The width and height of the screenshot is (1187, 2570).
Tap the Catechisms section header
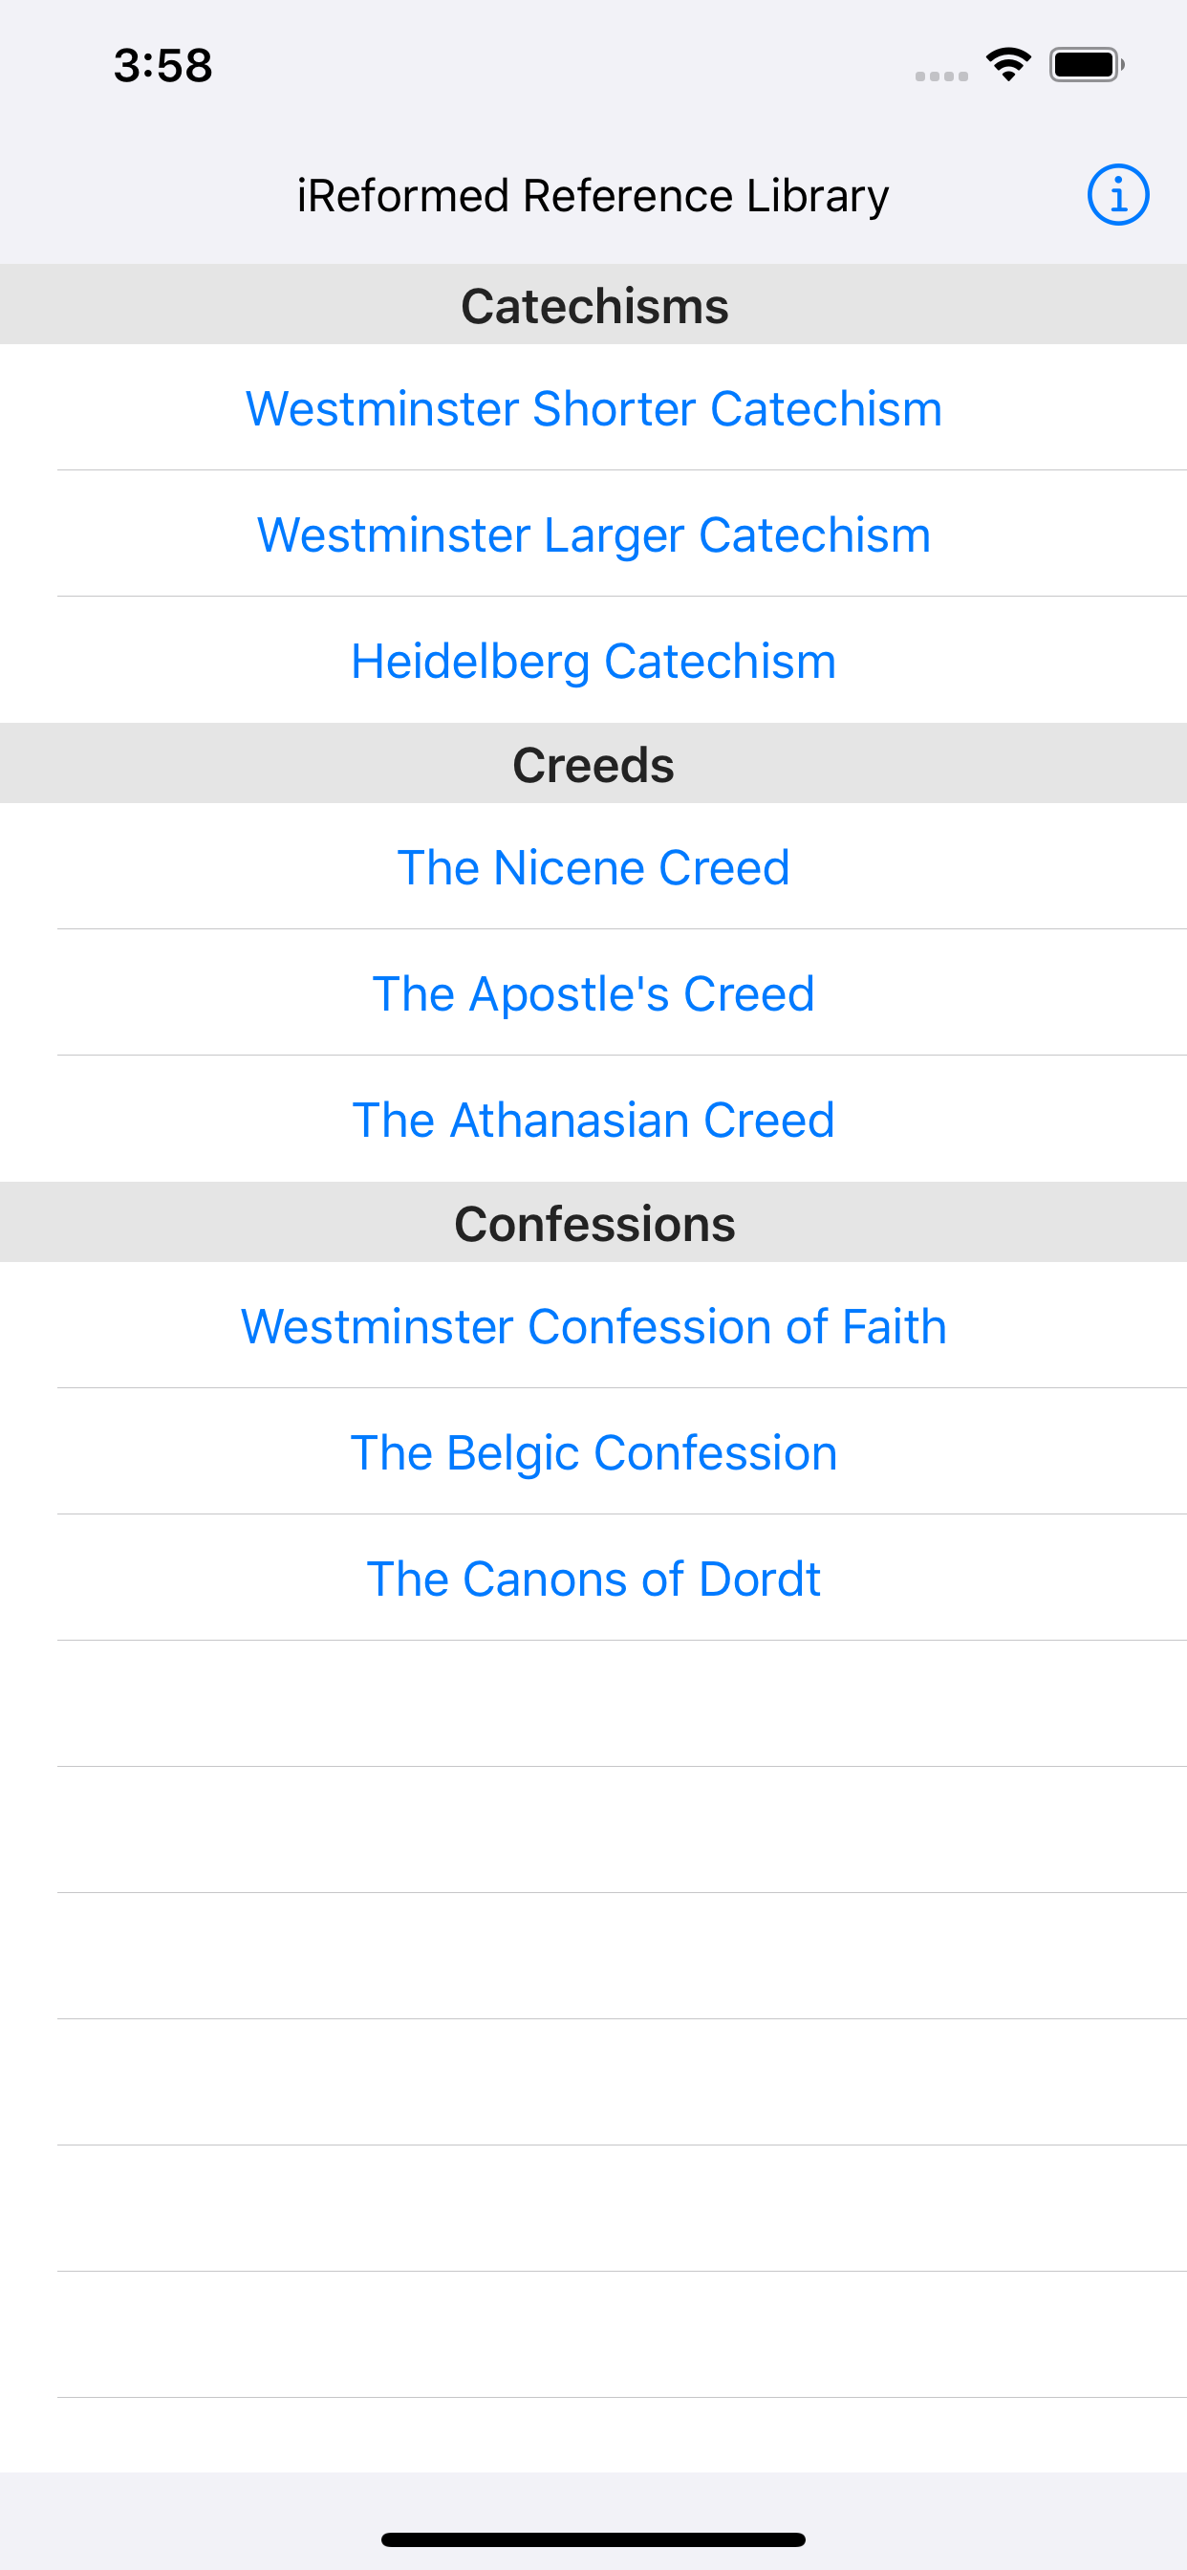pos(593,305)
